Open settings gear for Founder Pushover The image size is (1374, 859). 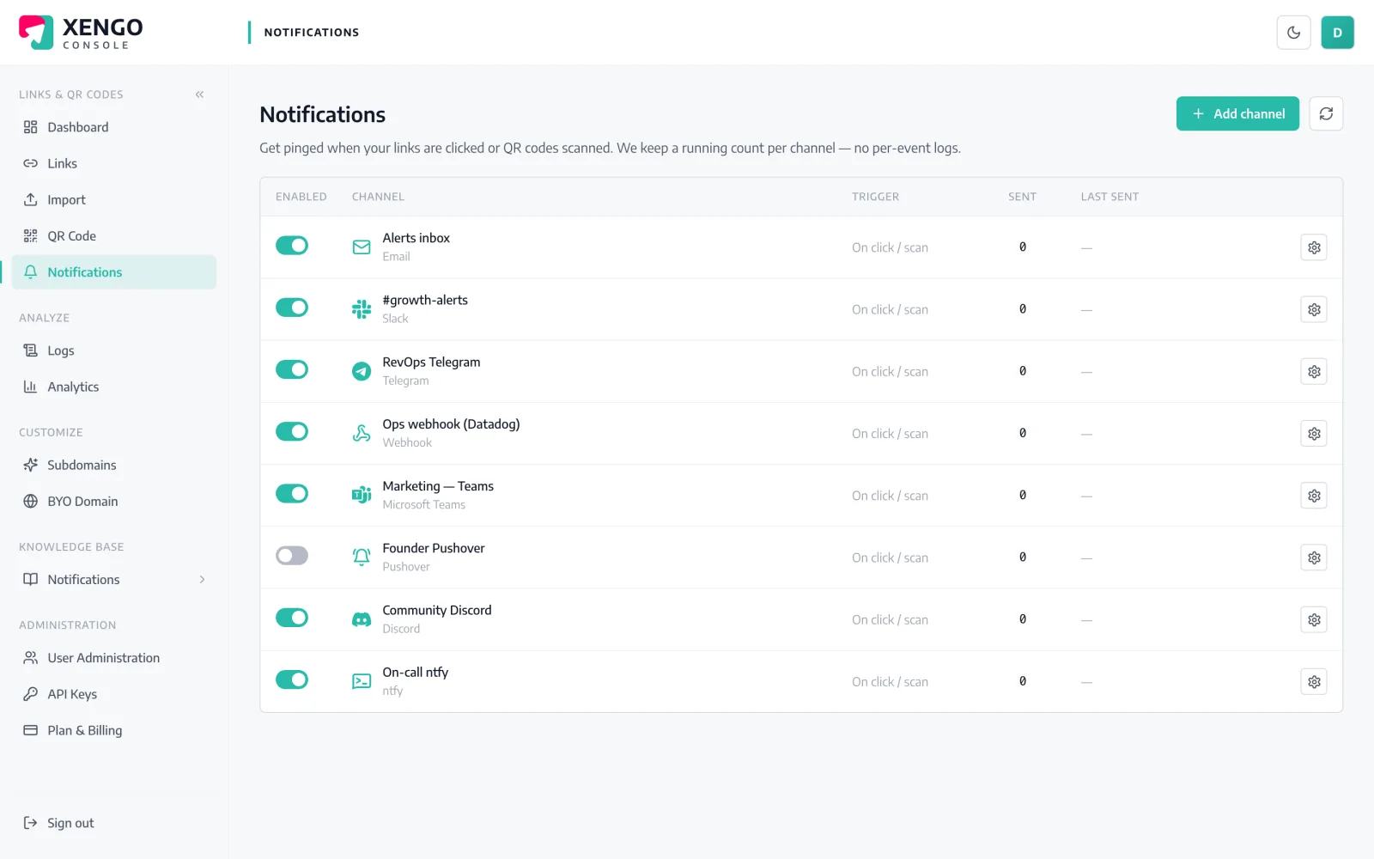point(1314,557)
